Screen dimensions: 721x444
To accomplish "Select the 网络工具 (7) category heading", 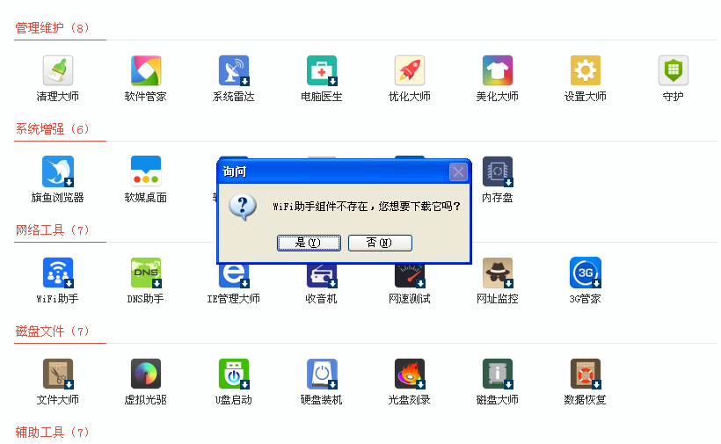I will pos(52,230).
